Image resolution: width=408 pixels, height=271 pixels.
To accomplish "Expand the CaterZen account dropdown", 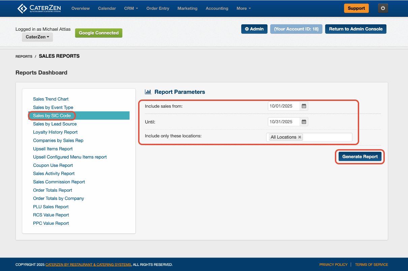I will click(x=37, y=37).
